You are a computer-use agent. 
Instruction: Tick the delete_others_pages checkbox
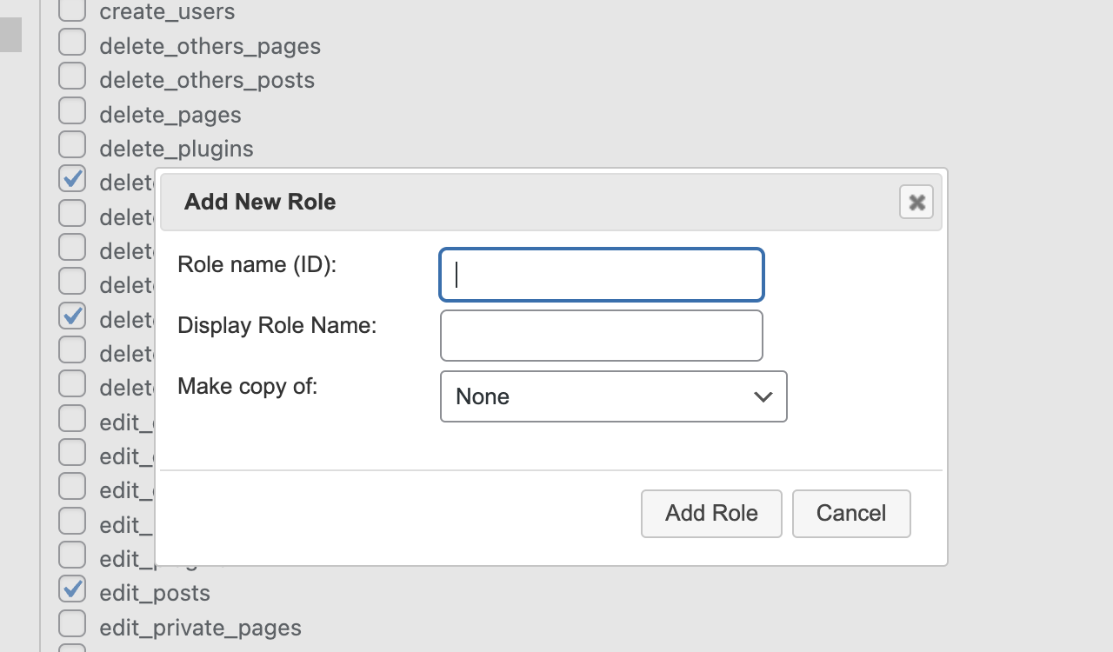click(72, 43)
